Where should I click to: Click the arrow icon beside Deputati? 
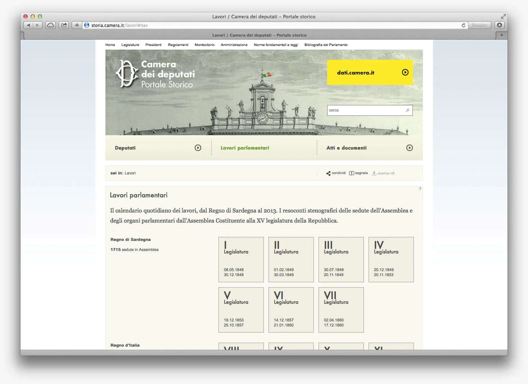tap(198, 148)
